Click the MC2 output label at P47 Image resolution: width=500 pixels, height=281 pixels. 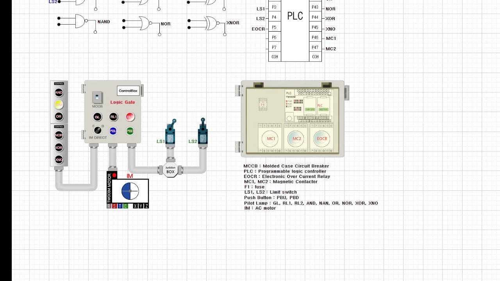pyautogui.click(x=331, y=49)
